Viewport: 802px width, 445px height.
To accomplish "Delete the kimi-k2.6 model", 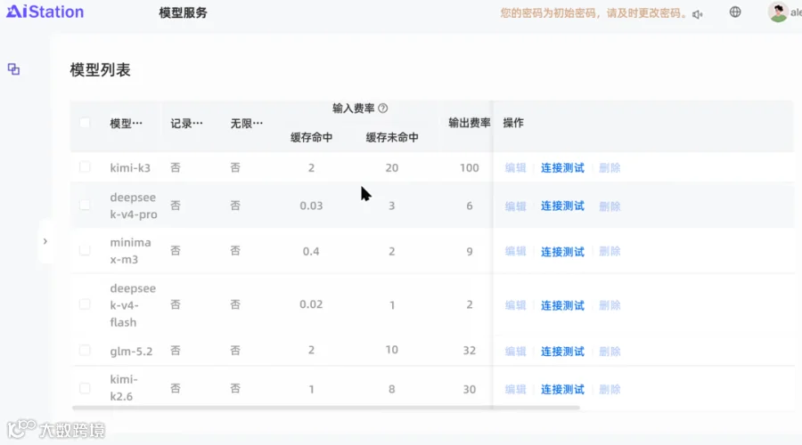I will [x=610, y=389].
